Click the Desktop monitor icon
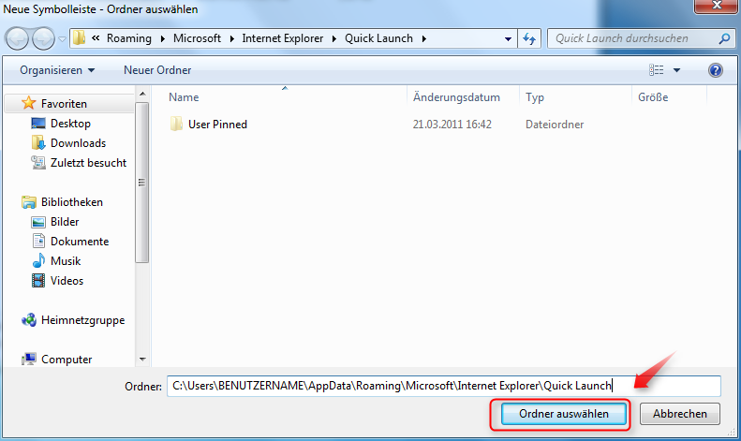Image resolution: width=741 pixels, height=441 pixels. tap(38, 124)
